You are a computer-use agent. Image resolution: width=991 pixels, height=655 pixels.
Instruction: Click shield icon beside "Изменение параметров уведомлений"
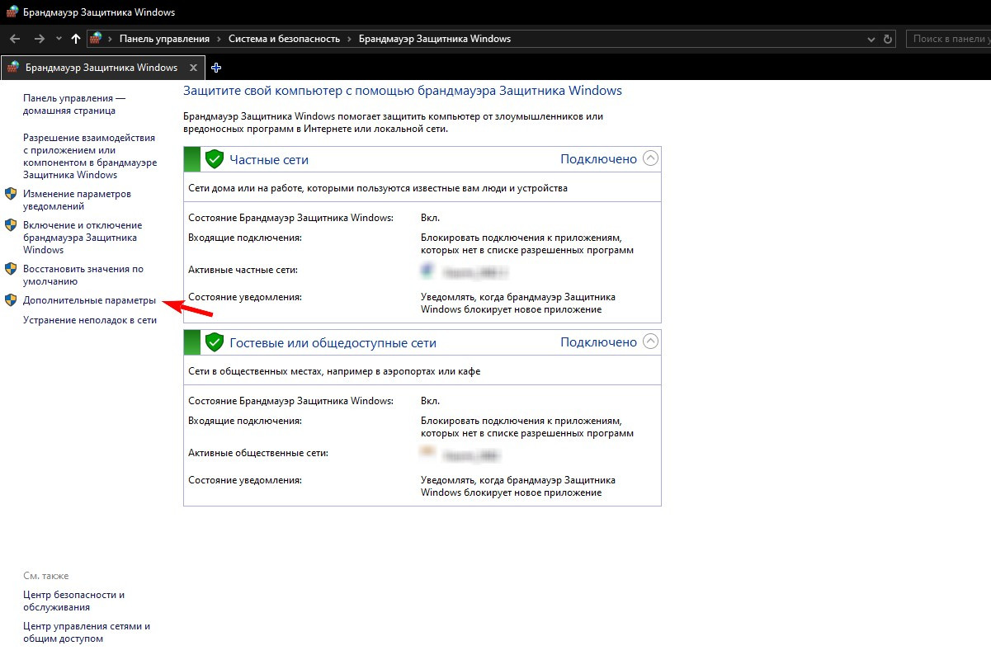(11, 194)
